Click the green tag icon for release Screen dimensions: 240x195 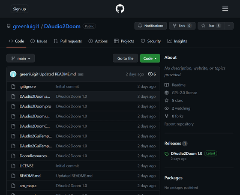[x=167, y=154]
